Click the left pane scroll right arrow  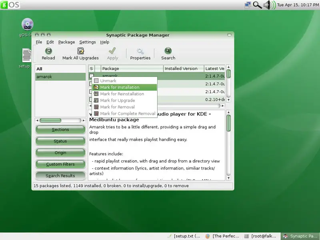tap(84, 120)
